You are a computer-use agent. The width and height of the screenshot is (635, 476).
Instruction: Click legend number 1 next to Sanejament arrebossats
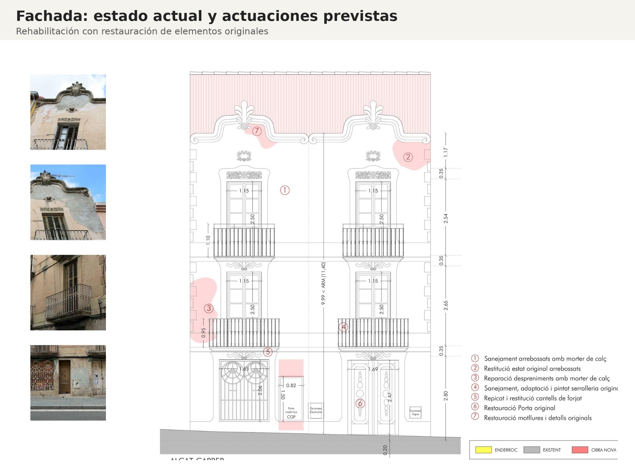[x=475, y=358]
